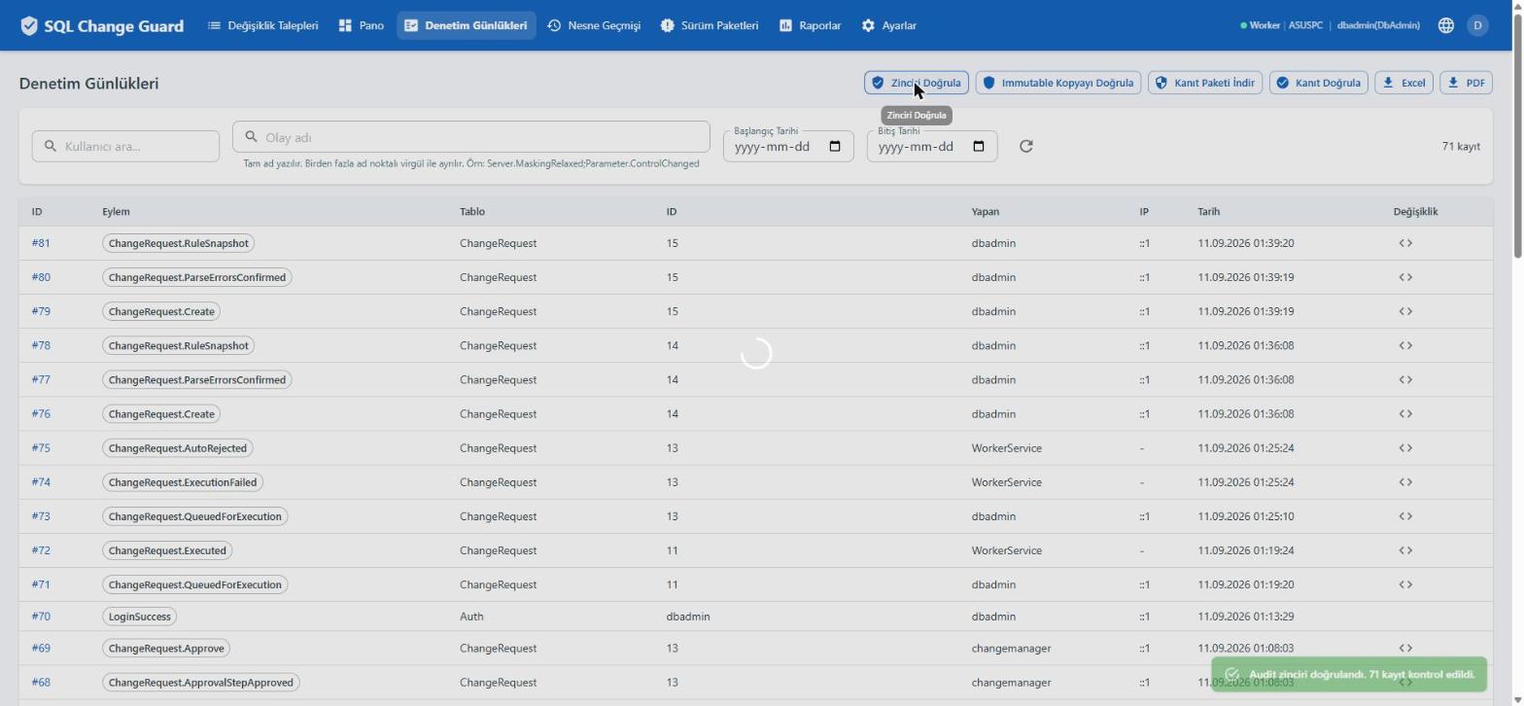The width and height of the screenshot is (1524, 706).
Task: Click the Yapan column header
Action: pos(985,211)
